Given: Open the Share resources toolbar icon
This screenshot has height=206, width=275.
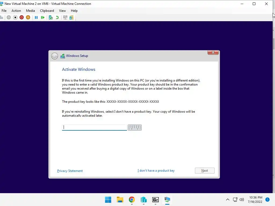Looking at the screenshot, I should (71, 17).
